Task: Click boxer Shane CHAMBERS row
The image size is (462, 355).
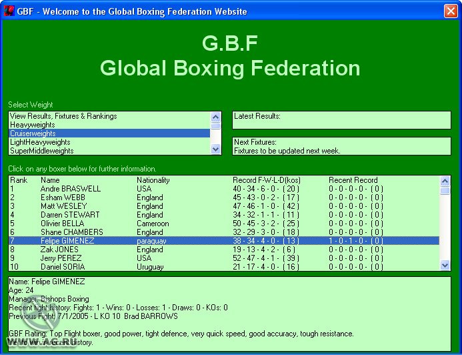Action: 224,232
